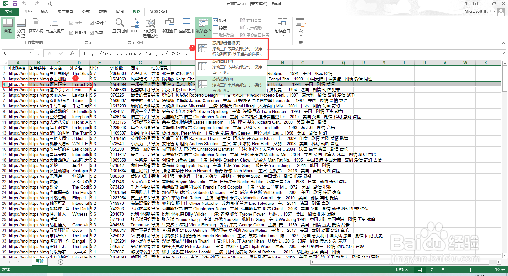The image size is (508, 276).
Task: Switch to Page Layout view in status bar
Action: (431, 270)
